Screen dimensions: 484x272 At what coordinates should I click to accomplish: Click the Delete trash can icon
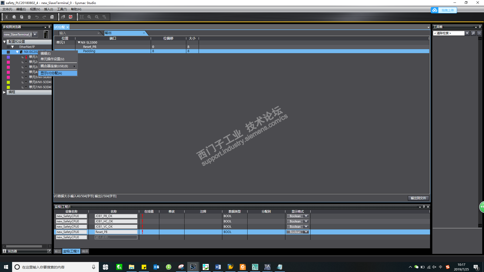click(29, 17)
